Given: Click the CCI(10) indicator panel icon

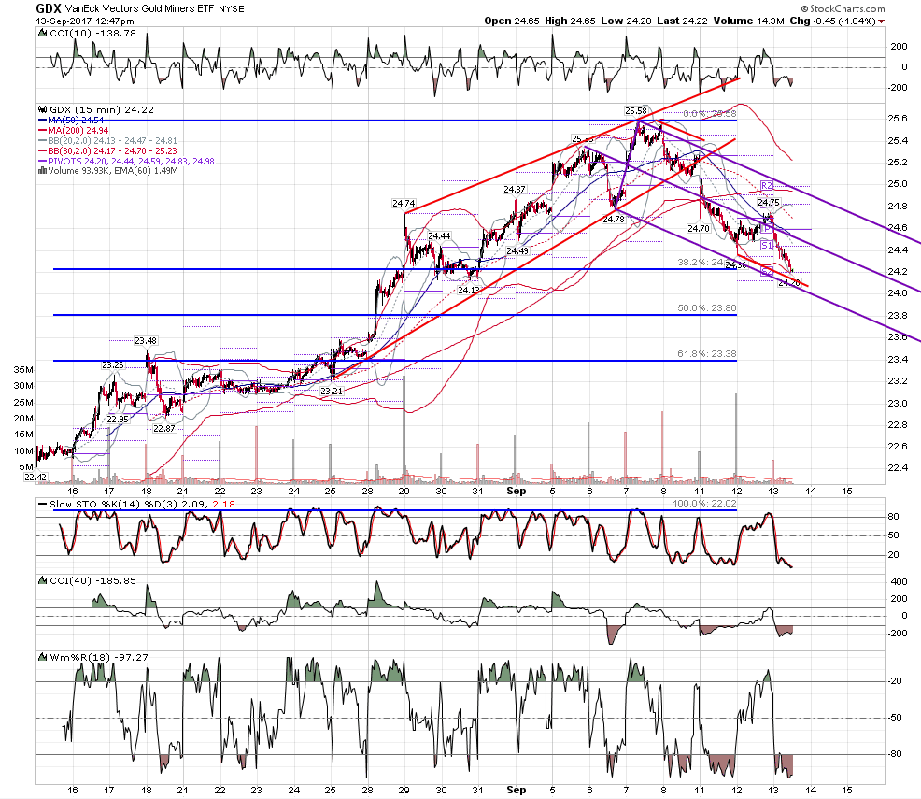Looking at the screenshot, I should pos(42,34).
